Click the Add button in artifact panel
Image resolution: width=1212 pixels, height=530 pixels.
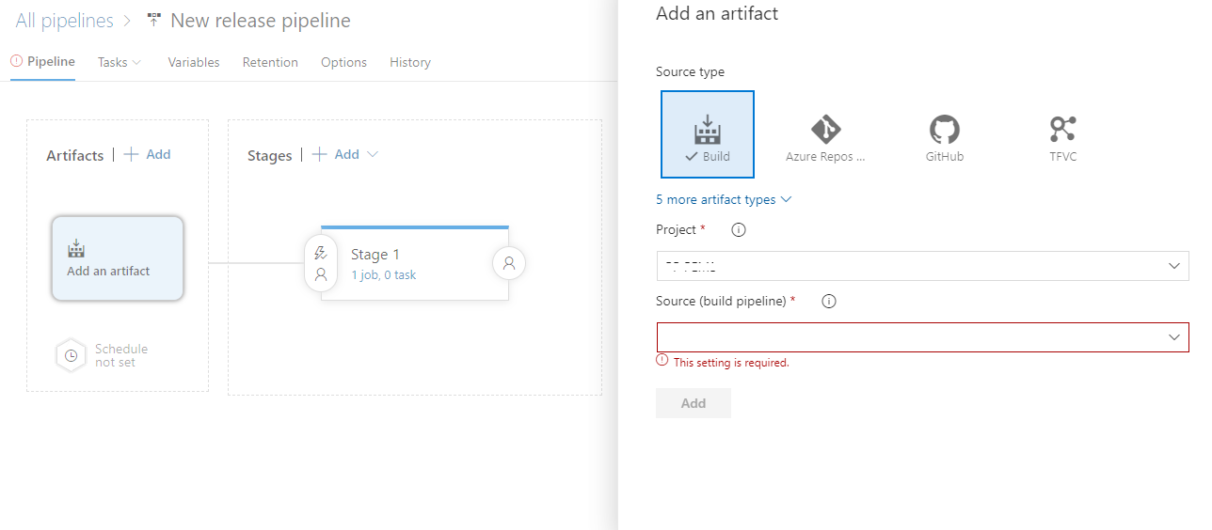tap(694, 403)
